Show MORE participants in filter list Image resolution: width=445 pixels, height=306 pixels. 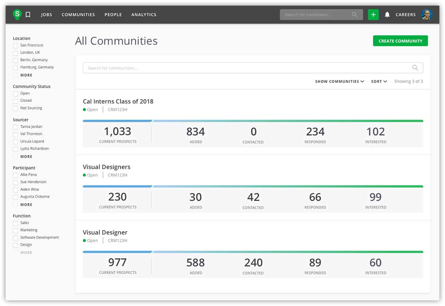coord(26,205)
